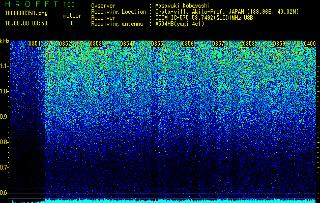Click the 0.9 frequency axis label

4,117
